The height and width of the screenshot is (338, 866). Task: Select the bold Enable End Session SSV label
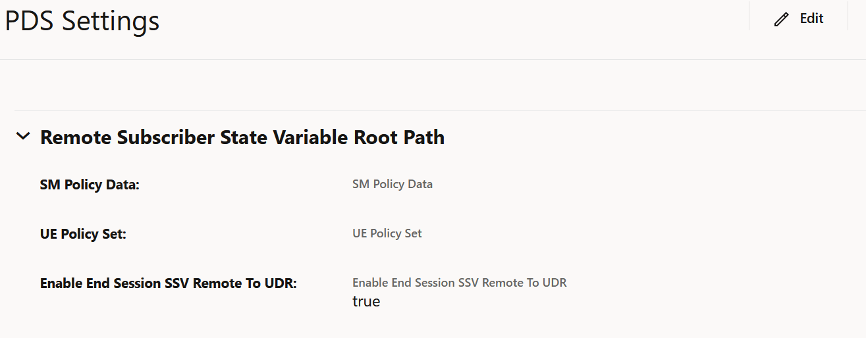pyautogui.click(x=169, y=283)
